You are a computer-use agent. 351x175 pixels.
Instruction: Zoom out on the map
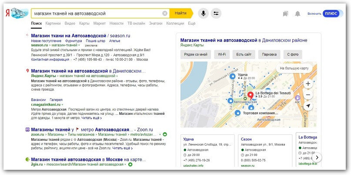(308, 95)
